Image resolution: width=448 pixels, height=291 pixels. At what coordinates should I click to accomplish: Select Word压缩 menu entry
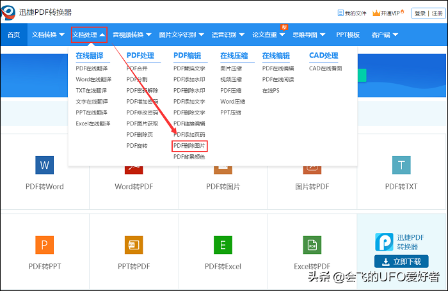tap(233, 102)
